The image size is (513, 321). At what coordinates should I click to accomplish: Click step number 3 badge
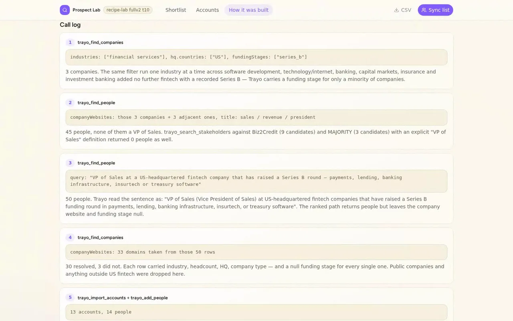[x=70, y=163]
